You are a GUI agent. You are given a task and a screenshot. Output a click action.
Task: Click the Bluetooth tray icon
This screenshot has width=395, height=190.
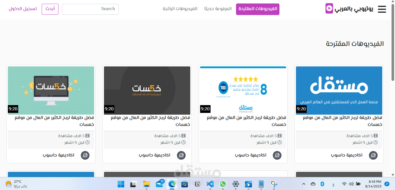pos(322,184)
